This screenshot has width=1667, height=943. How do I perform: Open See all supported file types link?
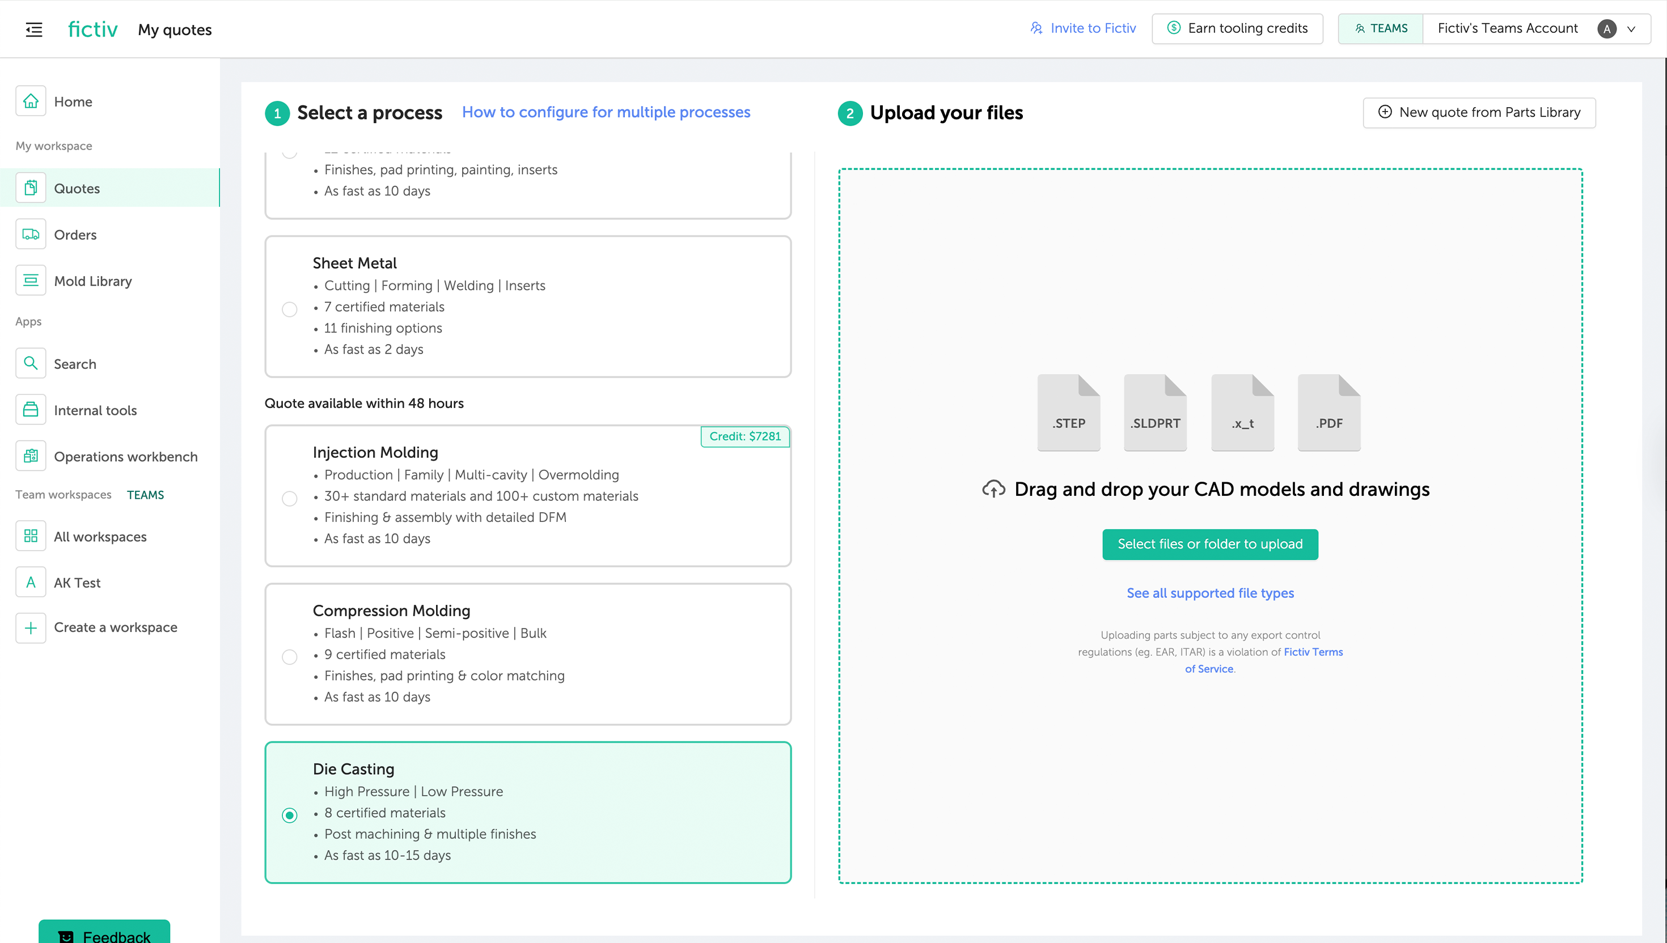point(1209,593)
